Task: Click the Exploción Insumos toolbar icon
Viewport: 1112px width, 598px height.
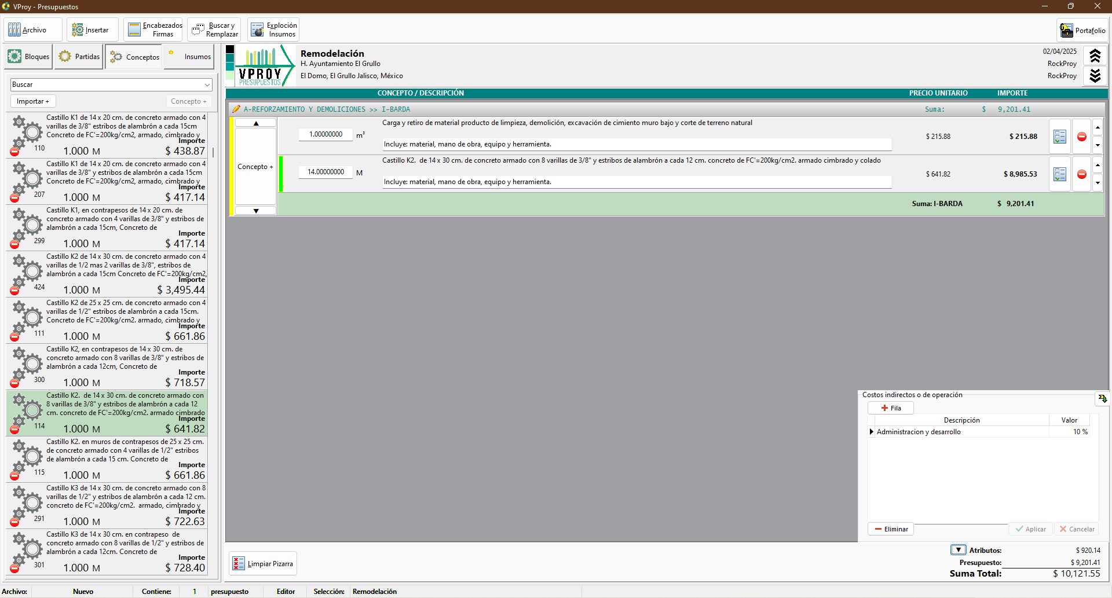Action: 273,30
